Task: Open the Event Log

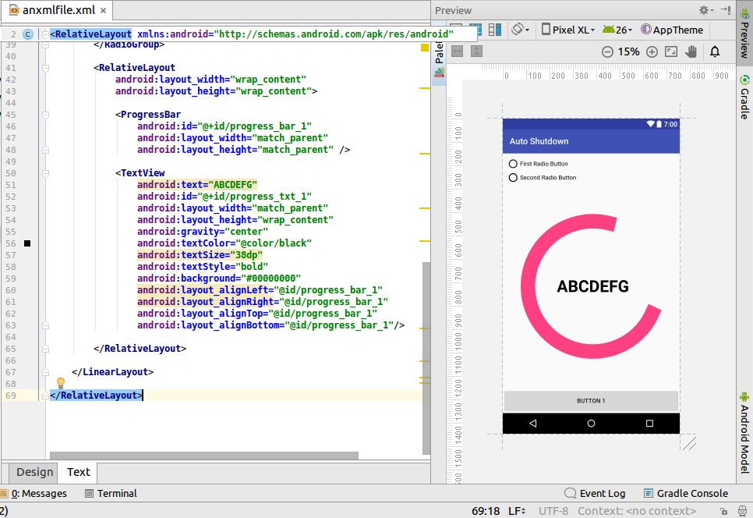Action: point(595,494)
